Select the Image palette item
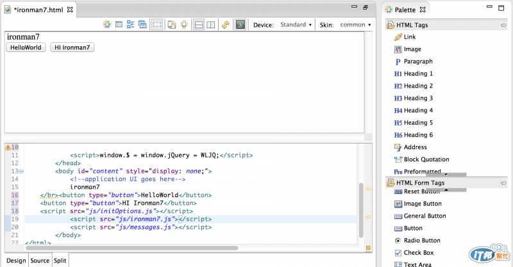Viewport: 513px width, 267px height. (x=408, y=49)
